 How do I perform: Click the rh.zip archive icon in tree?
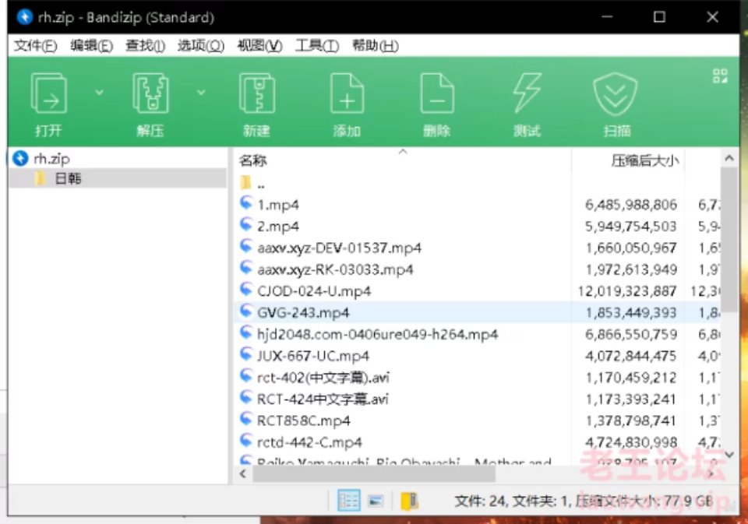(20, 158)
